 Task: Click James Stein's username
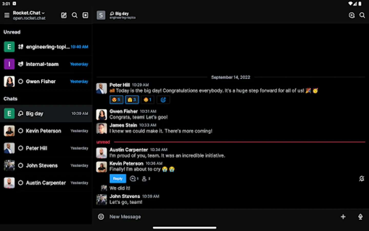pos(123,125)
